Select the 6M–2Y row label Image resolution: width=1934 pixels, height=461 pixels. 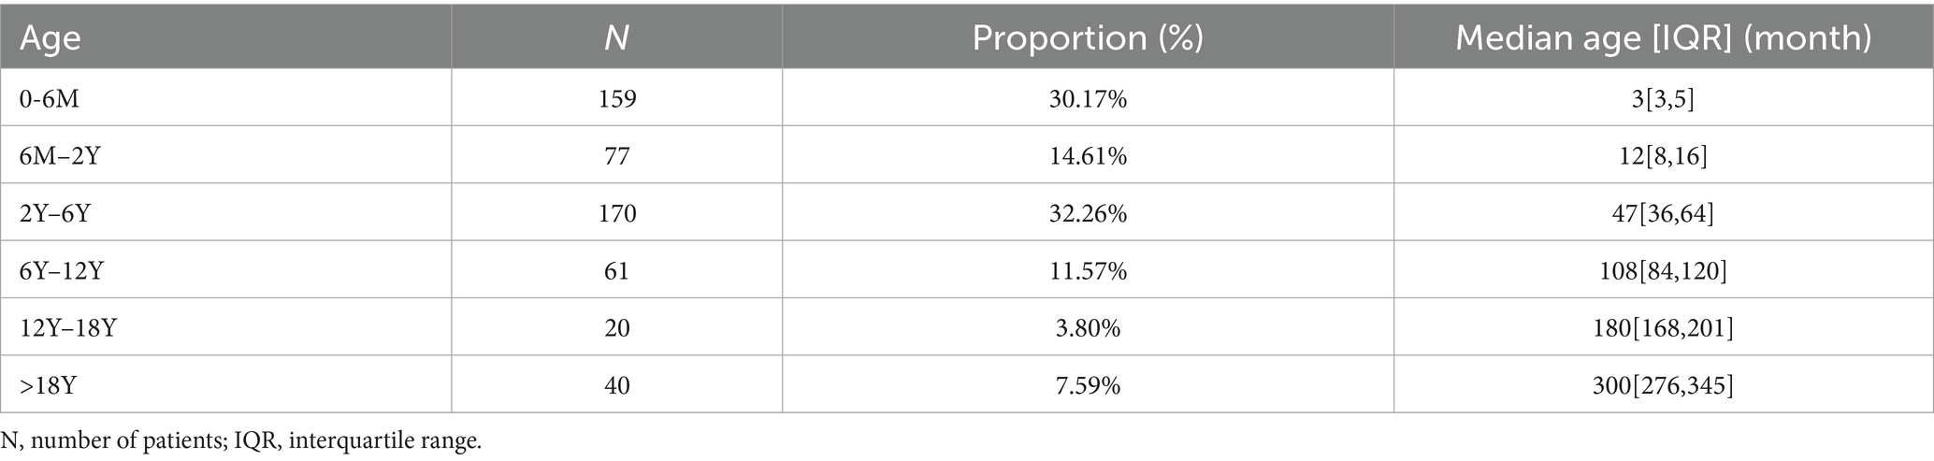[x=60, y=155]
